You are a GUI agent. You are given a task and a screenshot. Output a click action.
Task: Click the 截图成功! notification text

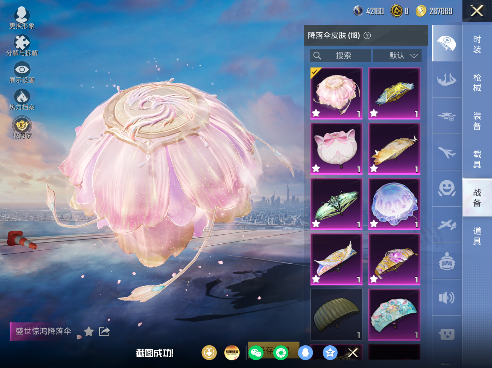point(155,353)
